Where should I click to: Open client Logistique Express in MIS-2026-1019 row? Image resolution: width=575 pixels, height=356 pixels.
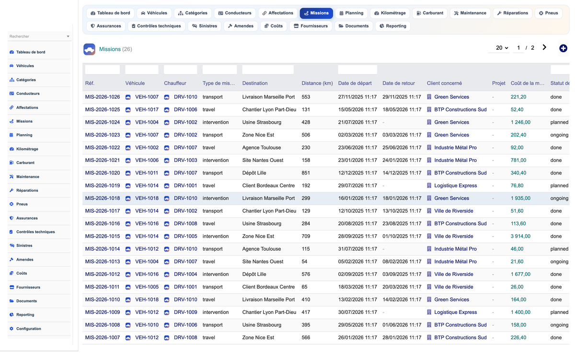click(x=456, y=186)
